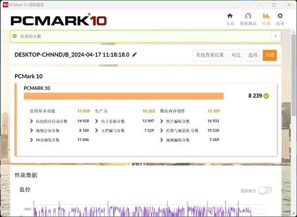The width and height of the screenshot is (297, 217).
Task: Expand the 应用程序启动分数 row
Action: [x=32, y=121]
